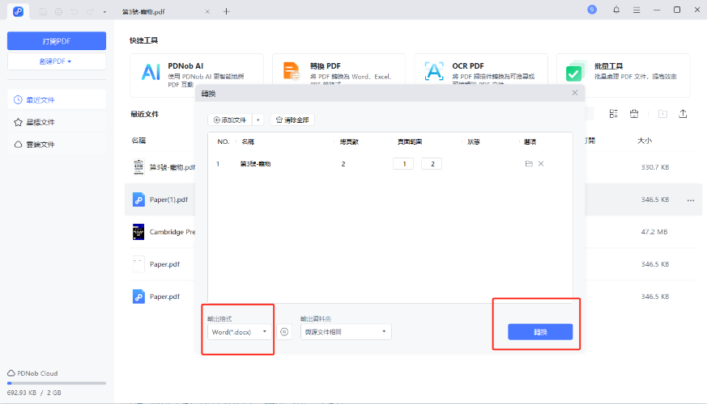
Task: Close the 轉換 dialog
Action: (575, 93)
